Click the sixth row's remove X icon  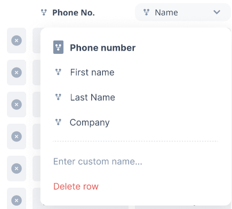pos(17,200)
